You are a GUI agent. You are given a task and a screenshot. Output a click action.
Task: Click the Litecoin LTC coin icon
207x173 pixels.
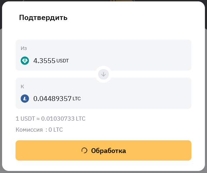click(x=25, y=99)
